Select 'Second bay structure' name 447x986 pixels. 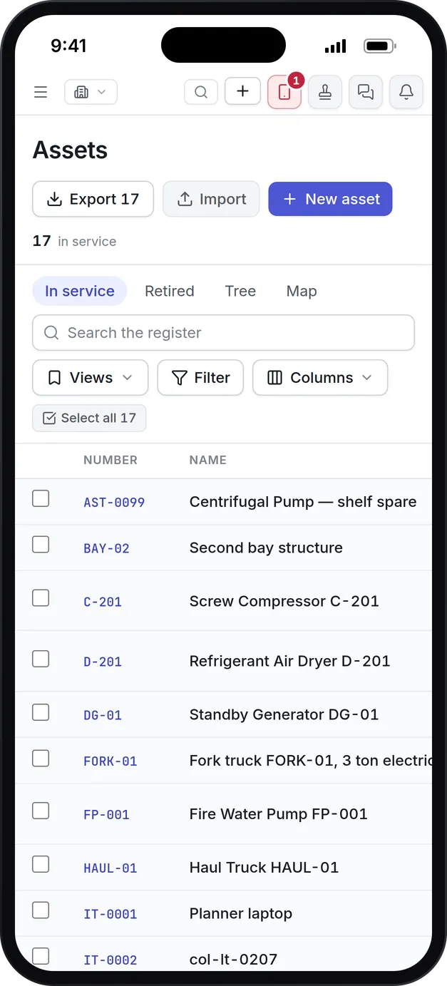[266, 548]
